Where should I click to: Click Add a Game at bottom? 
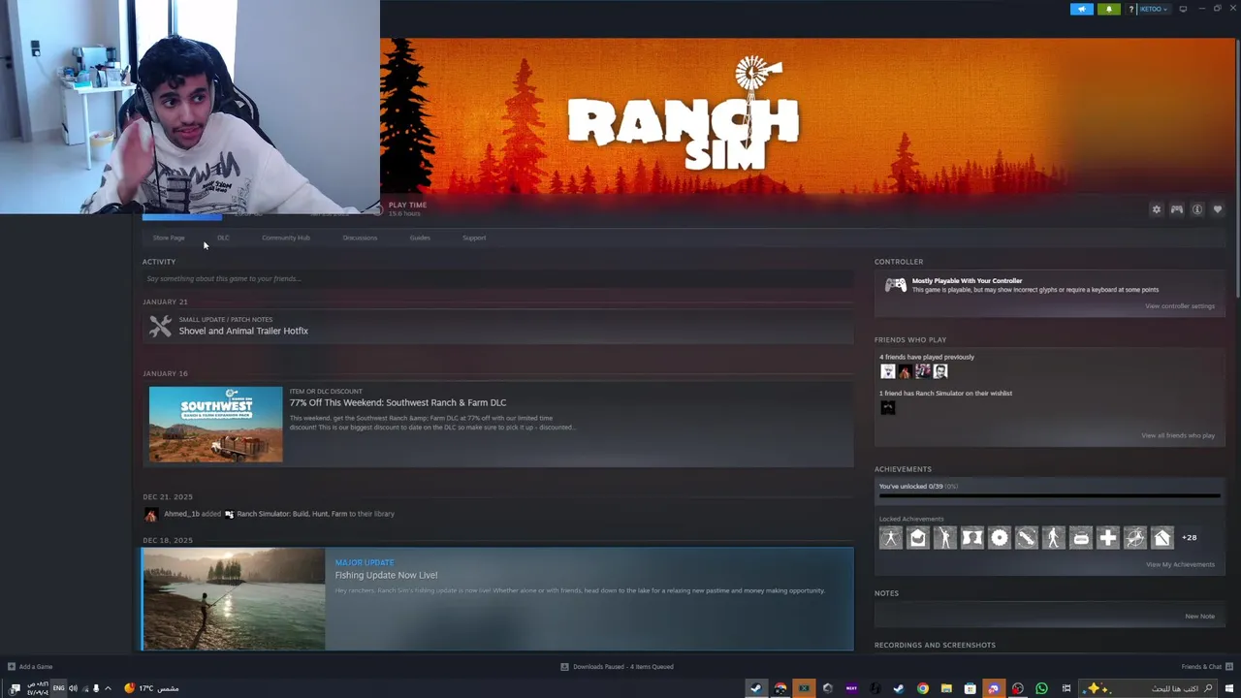(30, 666)
